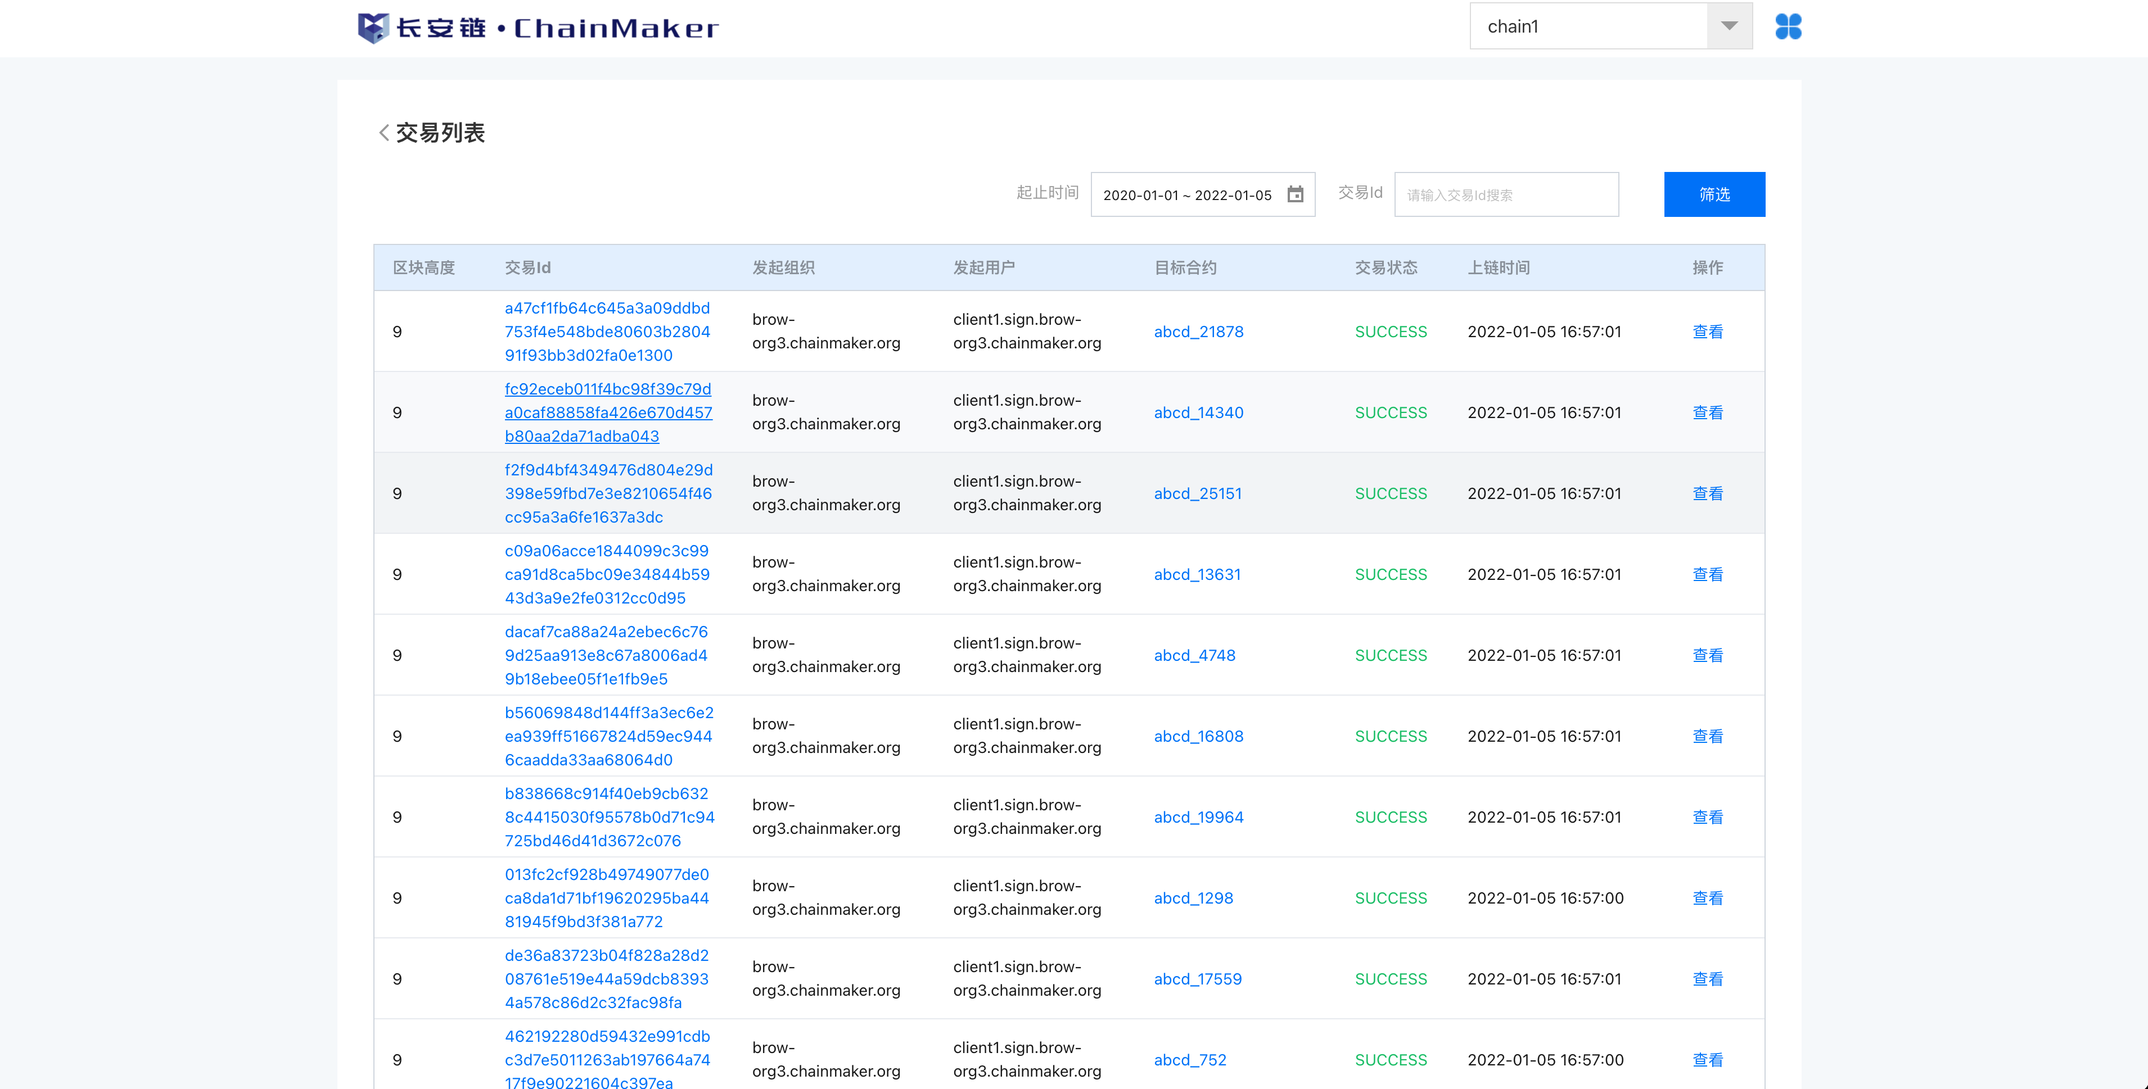Click timestamp 2022-01-05 16:57:01 in abcd_17559 row

pyautogui.click(x=1544, y=978)
